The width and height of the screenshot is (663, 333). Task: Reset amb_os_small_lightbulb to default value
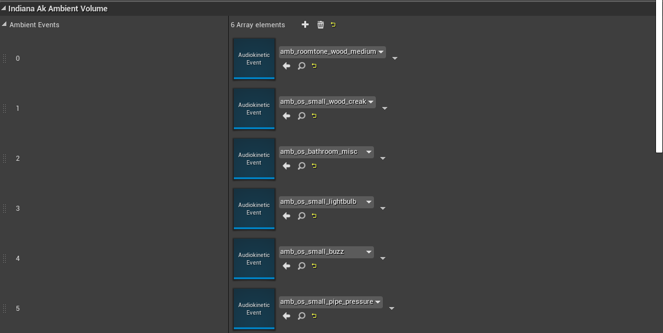[x=314, y=216]
